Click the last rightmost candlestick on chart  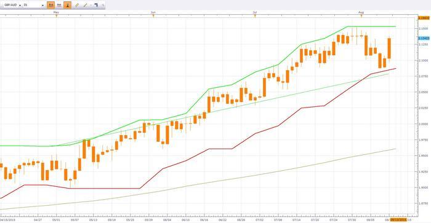pos(389,49)
